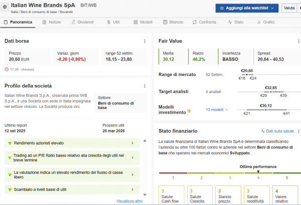
Task: Click the Modelli investimento shield badge icon
Action: tap(189, 111)
